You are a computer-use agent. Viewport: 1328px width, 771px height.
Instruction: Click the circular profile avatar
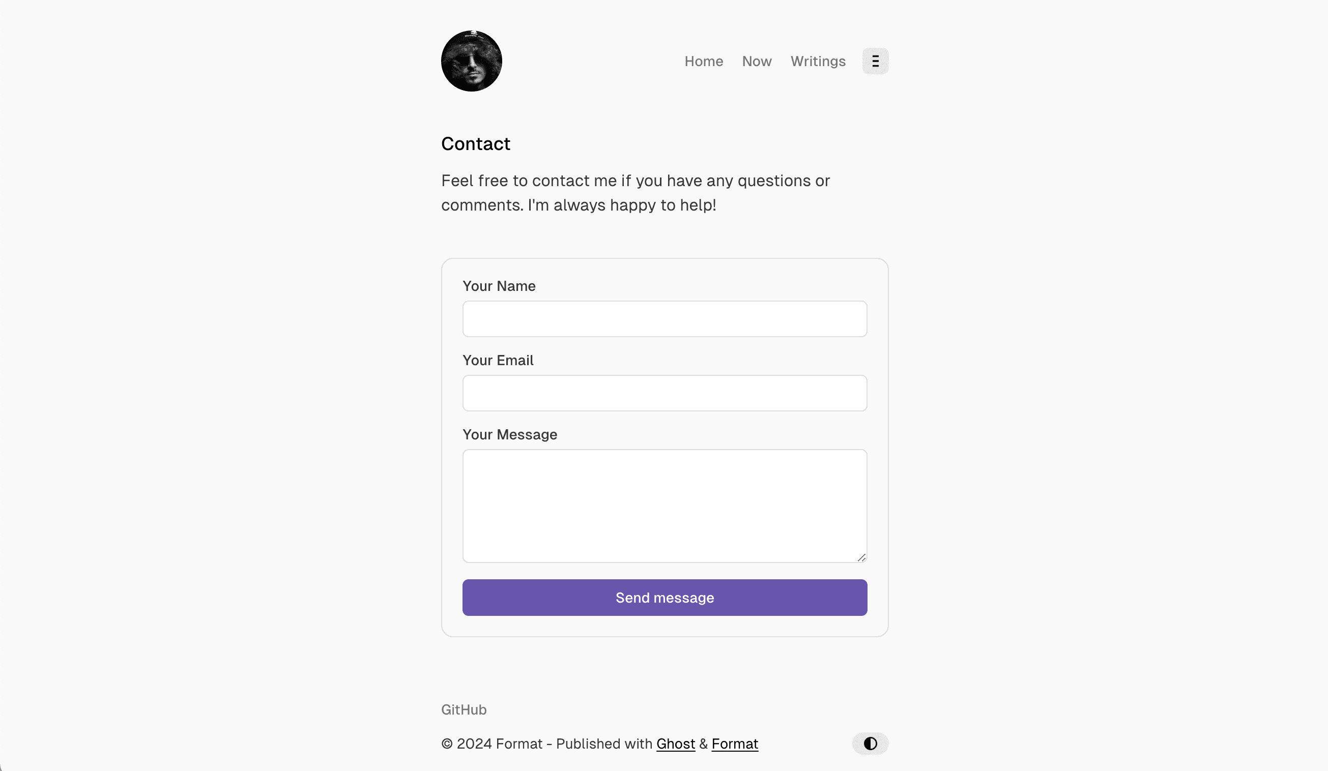point(472,61)
